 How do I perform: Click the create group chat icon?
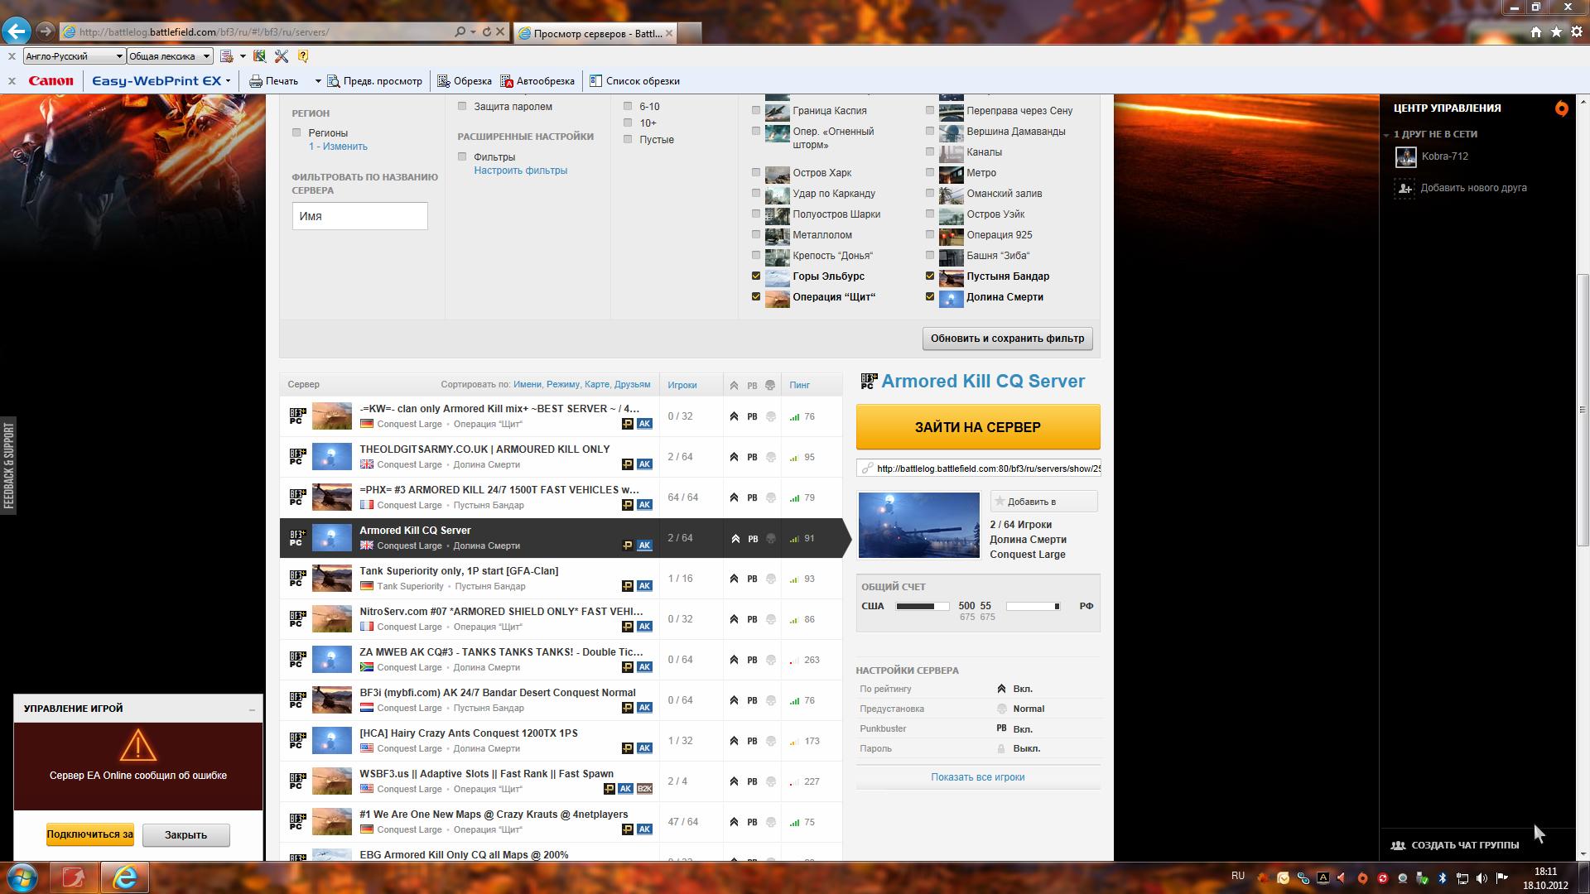[x=1398, y=845]
